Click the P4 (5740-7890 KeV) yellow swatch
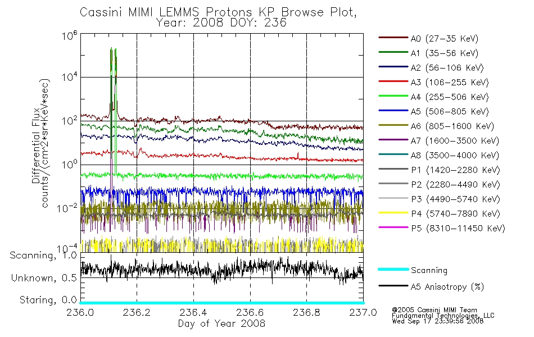Image resolution: width=534 pixels, height=337 pixels. pos(393,213)
